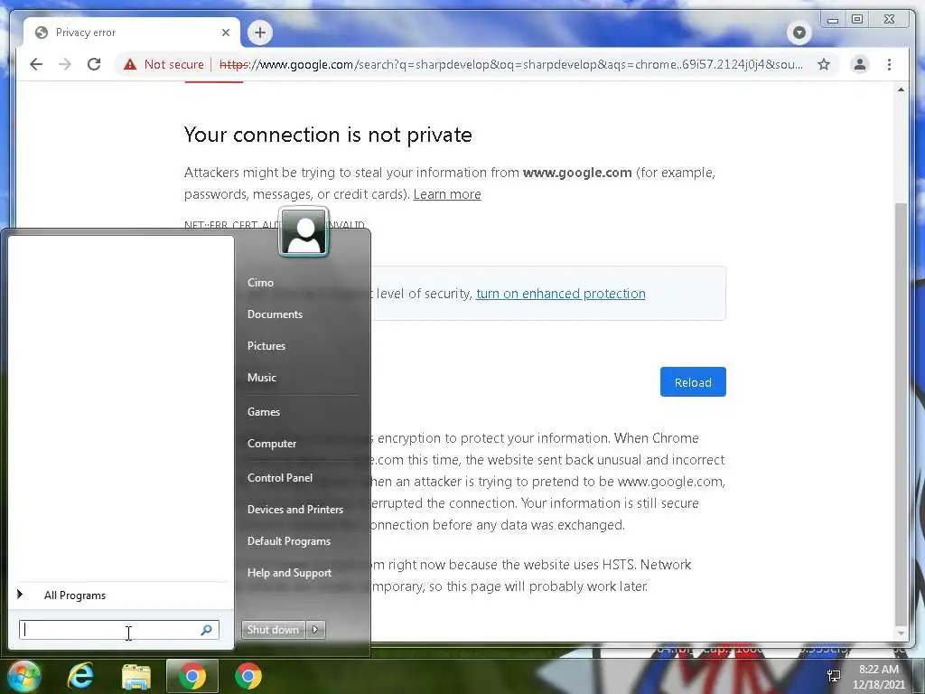This screenshot has width=925, height=694.
Task: Open Music from the Start menu
Action: (x=262, y=378)
